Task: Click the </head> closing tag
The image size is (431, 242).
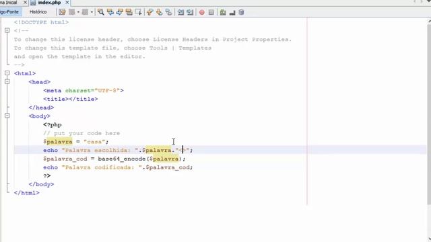Action: pos(41,108)
